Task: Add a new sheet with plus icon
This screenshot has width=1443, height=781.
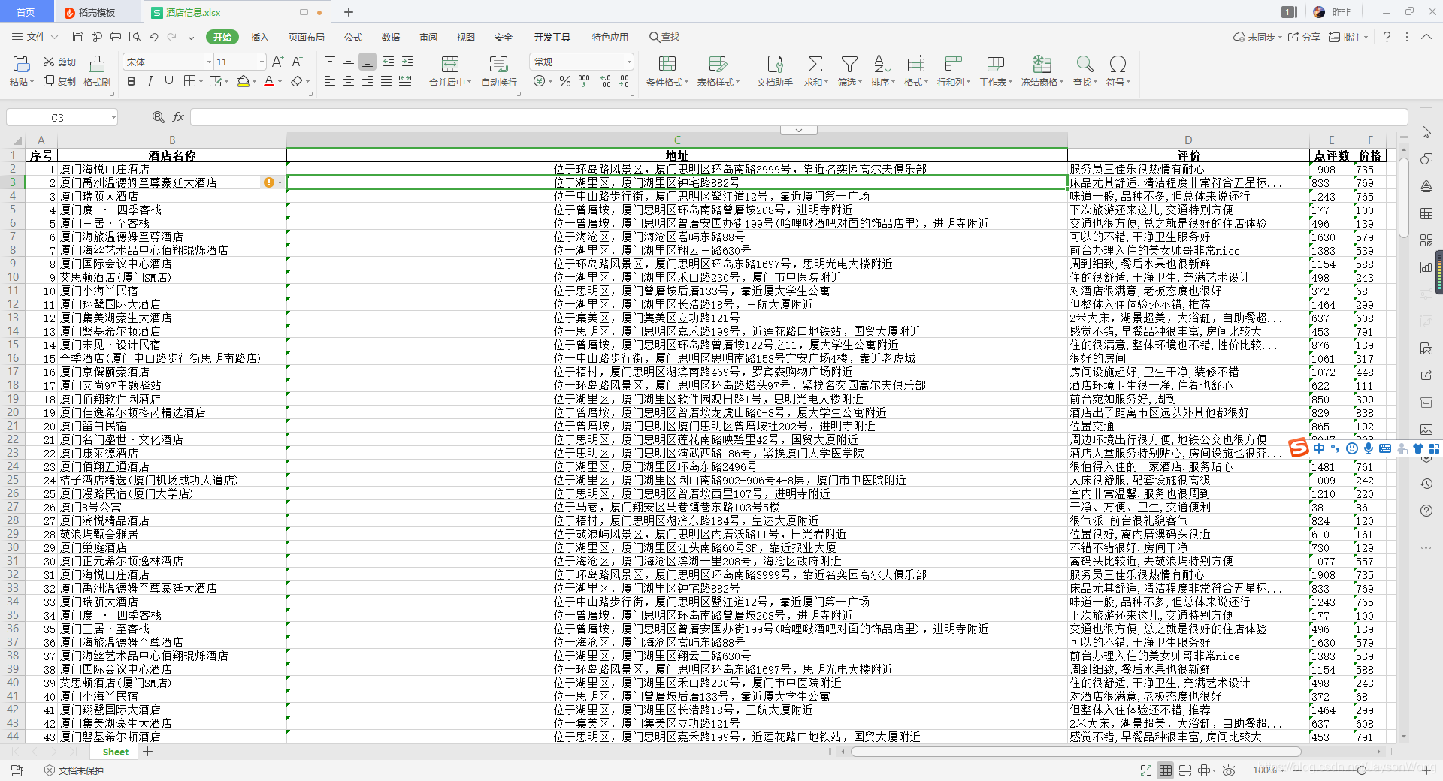Action: [148, 752]
